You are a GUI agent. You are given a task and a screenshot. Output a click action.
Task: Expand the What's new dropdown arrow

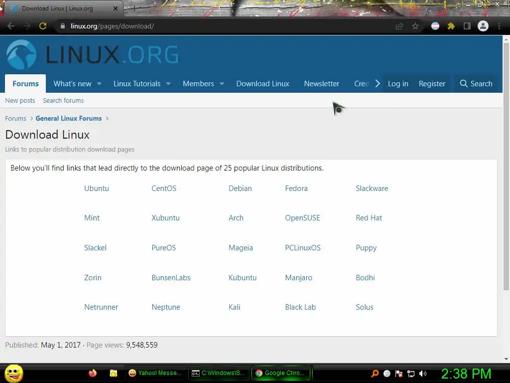click(99, 84)
